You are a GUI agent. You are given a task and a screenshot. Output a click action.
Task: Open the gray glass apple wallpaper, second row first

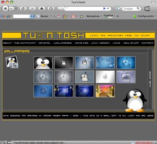[43, 77]
